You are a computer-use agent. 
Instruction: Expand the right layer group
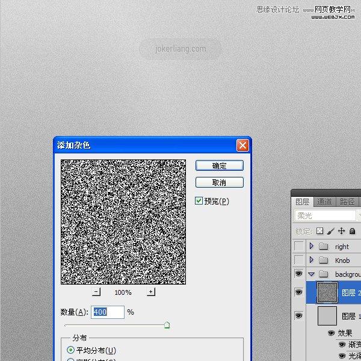coord(312,247)
